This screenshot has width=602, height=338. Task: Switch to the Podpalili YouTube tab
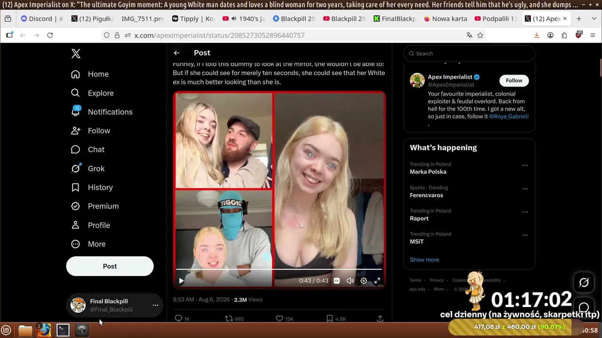coord(496,19)
